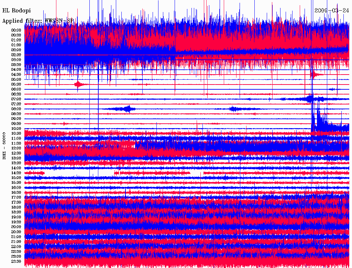Click the HL Rodopi station title
Screen dimensions: 352x268
pyautogui.click(x=16, y=10)
